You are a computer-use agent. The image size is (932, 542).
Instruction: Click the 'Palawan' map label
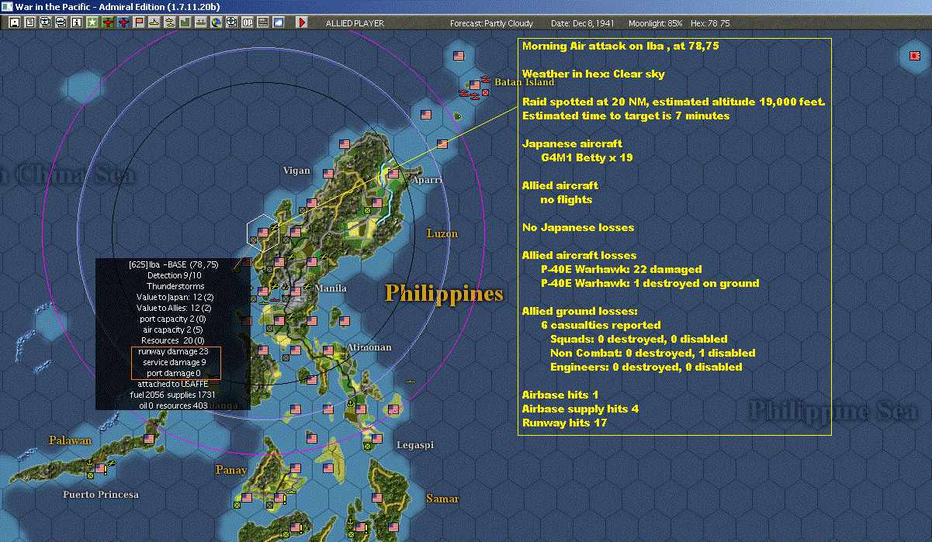[x=71, y=440]
